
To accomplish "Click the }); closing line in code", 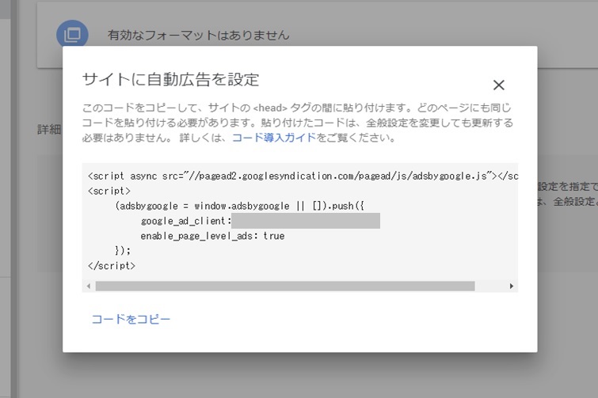I will pos(123,251).
